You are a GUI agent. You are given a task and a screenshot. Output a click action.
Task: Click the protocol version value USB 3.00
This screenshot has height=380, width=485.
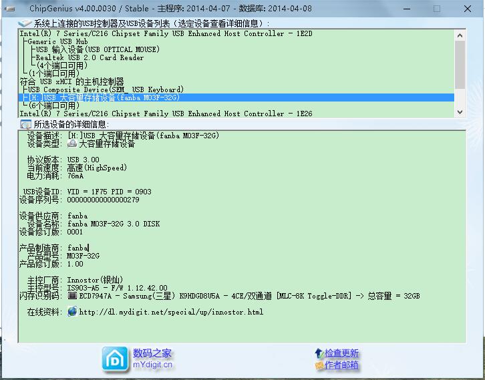tap(84, 160)
